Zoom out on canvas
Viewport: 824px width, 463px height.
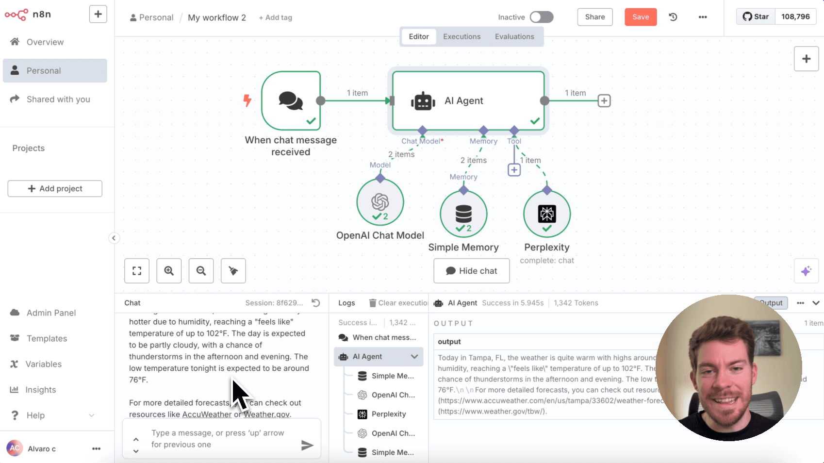click(201, 271)
